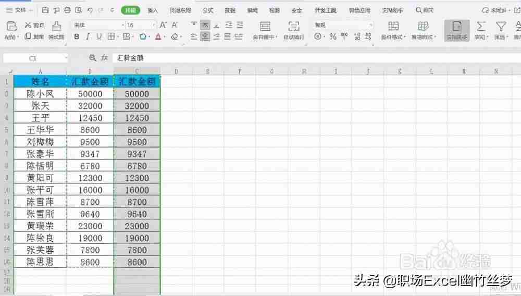Viewport: 521px width, 296px height.
Task: Click the Bottom Align icon
Action: pos(217,25)
